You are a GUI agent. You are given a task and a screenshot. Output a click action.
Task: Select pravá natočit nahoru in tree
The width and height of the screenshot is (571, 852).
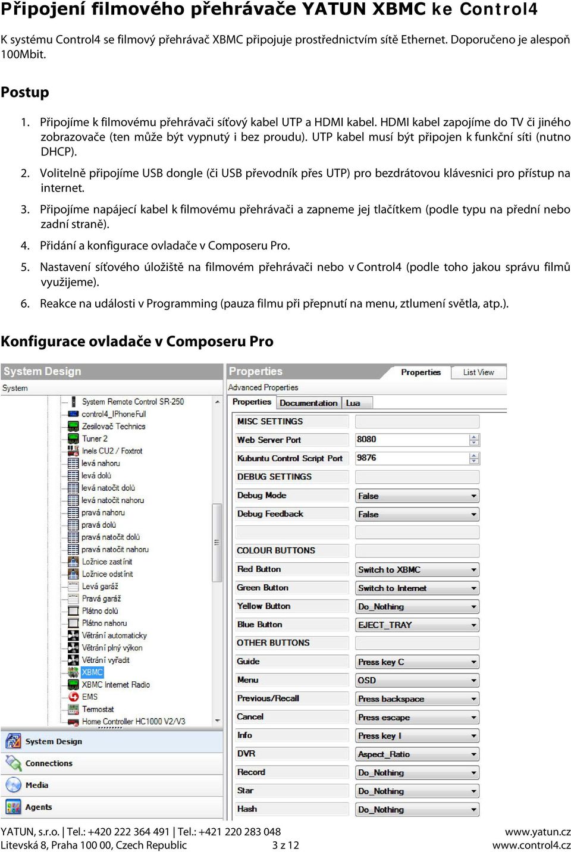[115, 550]
